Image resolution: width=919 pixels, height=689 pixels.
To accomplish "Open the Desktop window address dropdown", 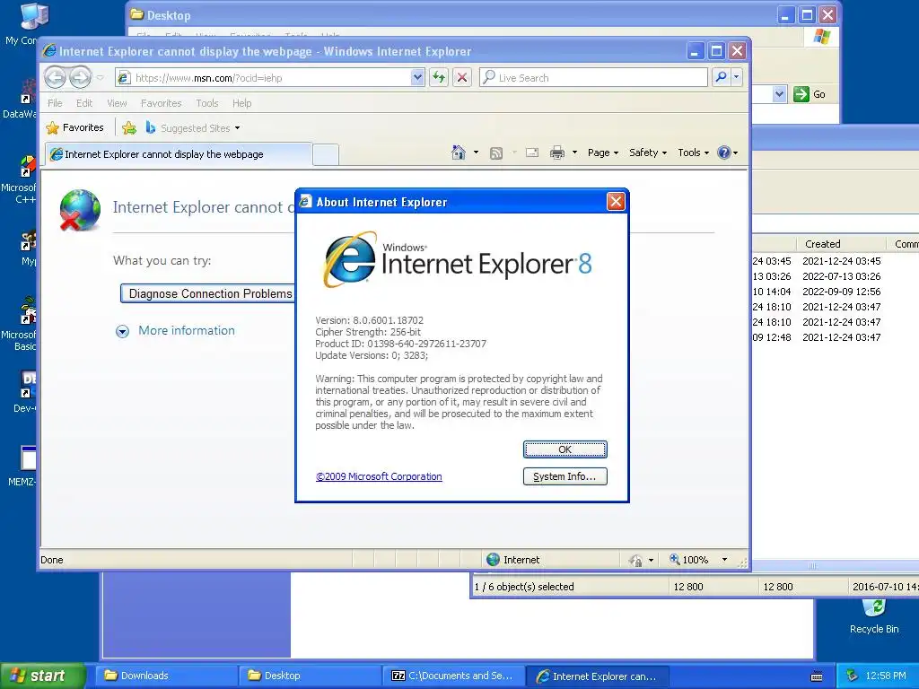I will click(779, 93).
